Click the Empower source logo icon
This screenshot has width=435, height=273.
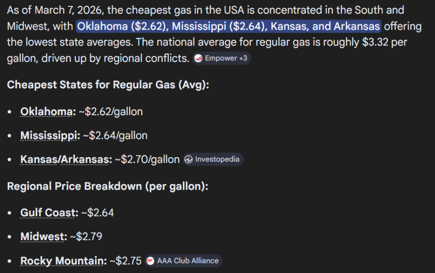[x=199, y=58]
